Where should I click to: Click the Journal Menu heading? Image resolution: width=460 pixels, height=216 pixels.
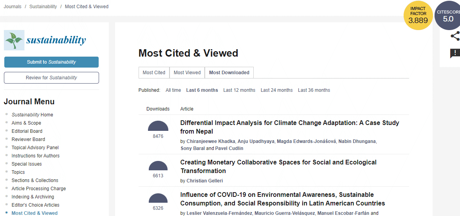tap(29, 102)
